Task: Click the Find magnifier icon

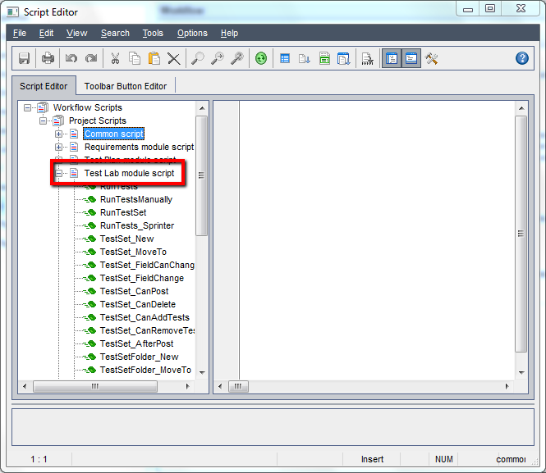Action: pyautogui.click(x=197, y=58)
